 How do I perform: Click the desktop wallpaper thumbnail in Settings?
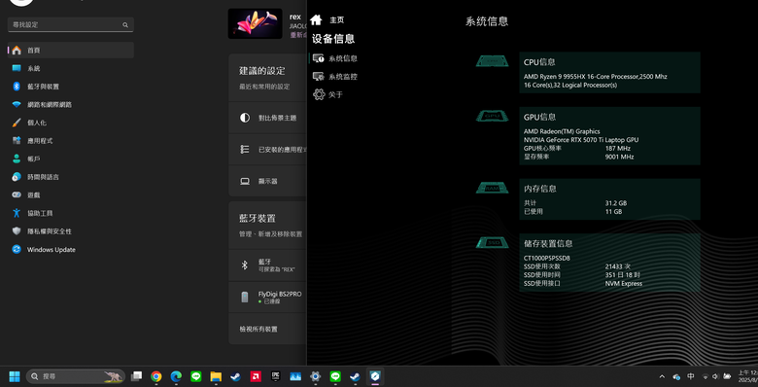pos(256,23)
